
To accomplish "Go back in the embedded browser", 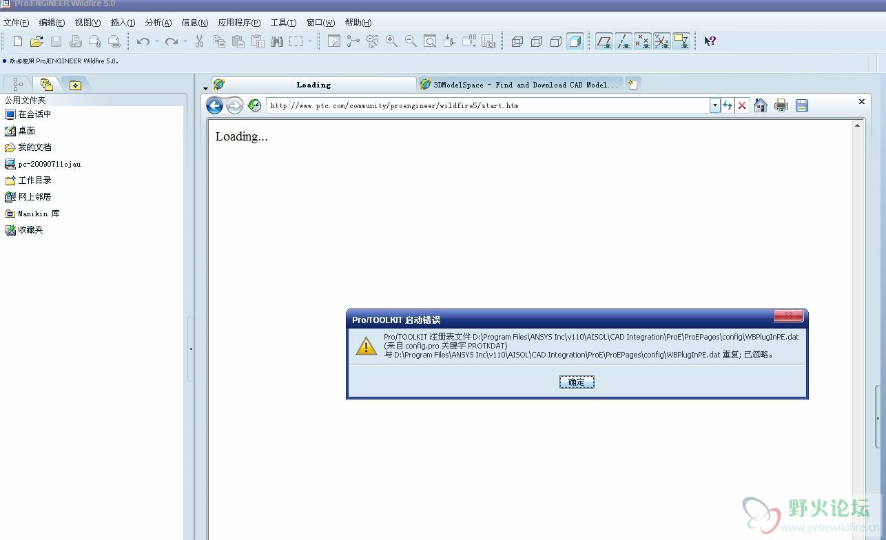I will click(x=215, y=105).
